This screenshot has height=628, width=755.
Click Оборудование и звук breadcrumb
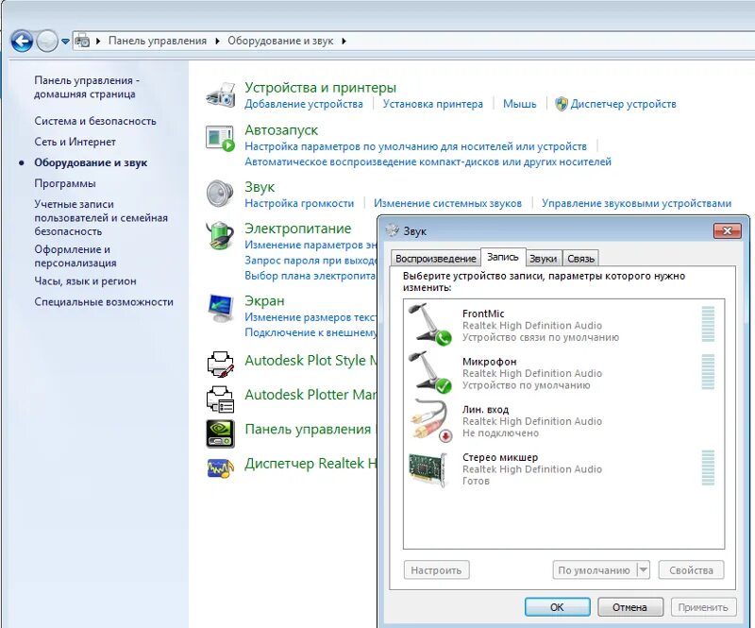(x=280, y=41)
